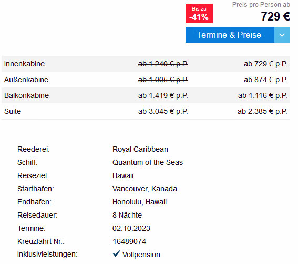The width and height of the screenshot is (298, 264).
Task: Click the ab 1.116 € p.P. Balkonkabine price
Action: [263, 96]
